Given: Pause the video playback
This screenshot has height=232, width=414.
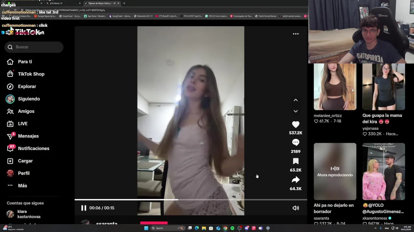Looking at the screenshot, I should (83, 208).
